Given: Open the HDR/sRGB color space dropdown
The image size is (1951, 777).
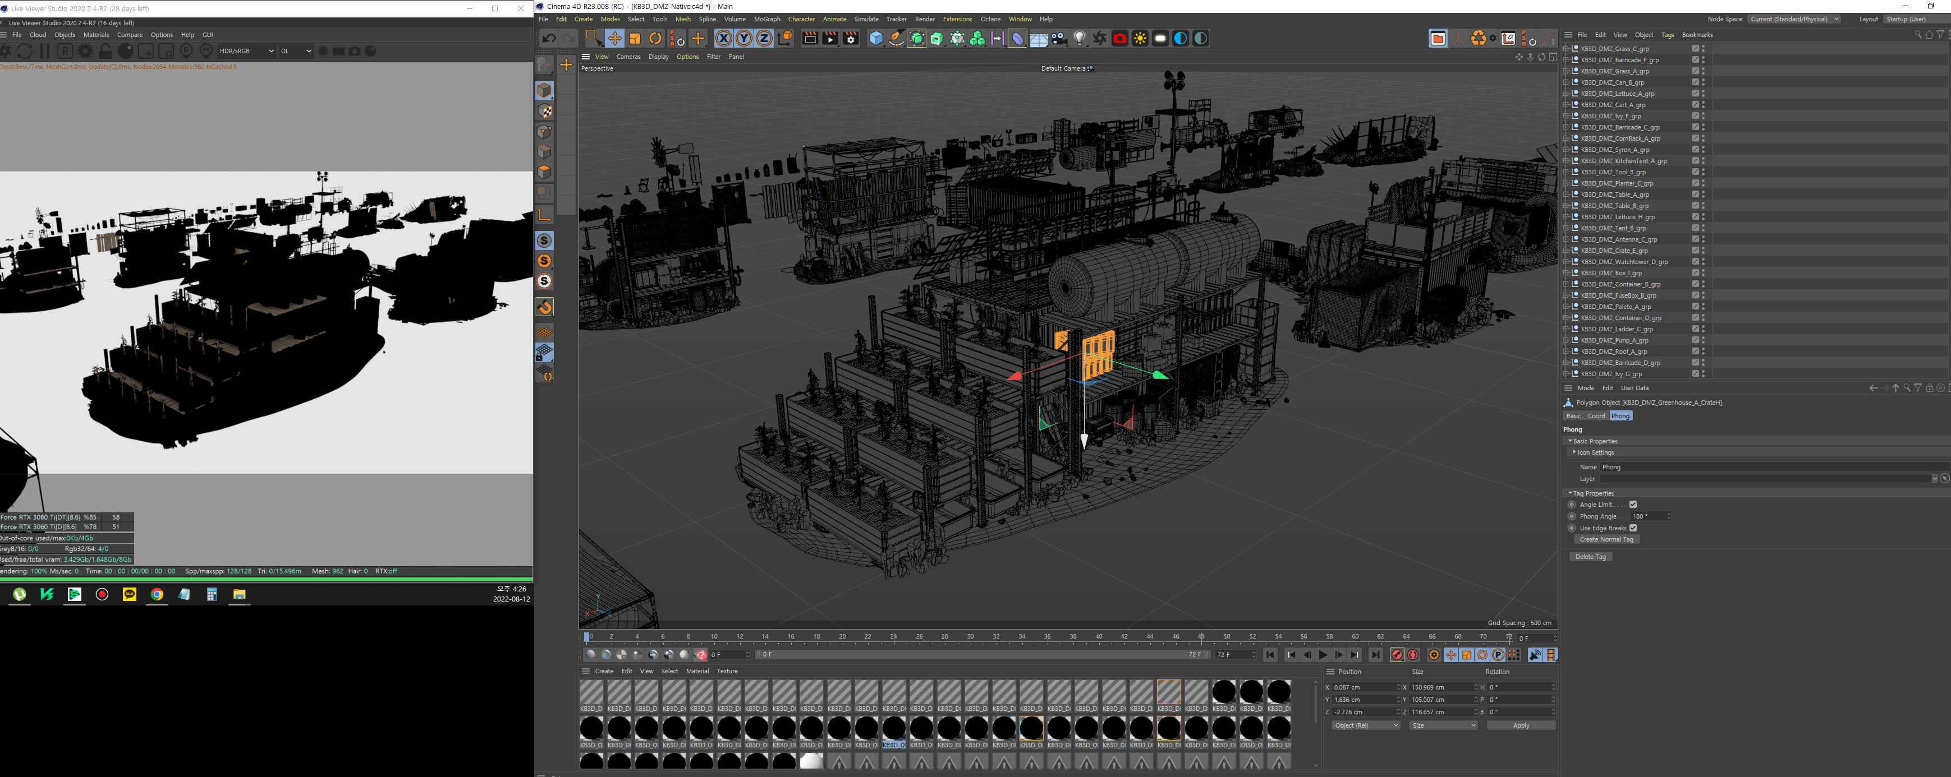Looking at the screenshot, I should 246,52.
